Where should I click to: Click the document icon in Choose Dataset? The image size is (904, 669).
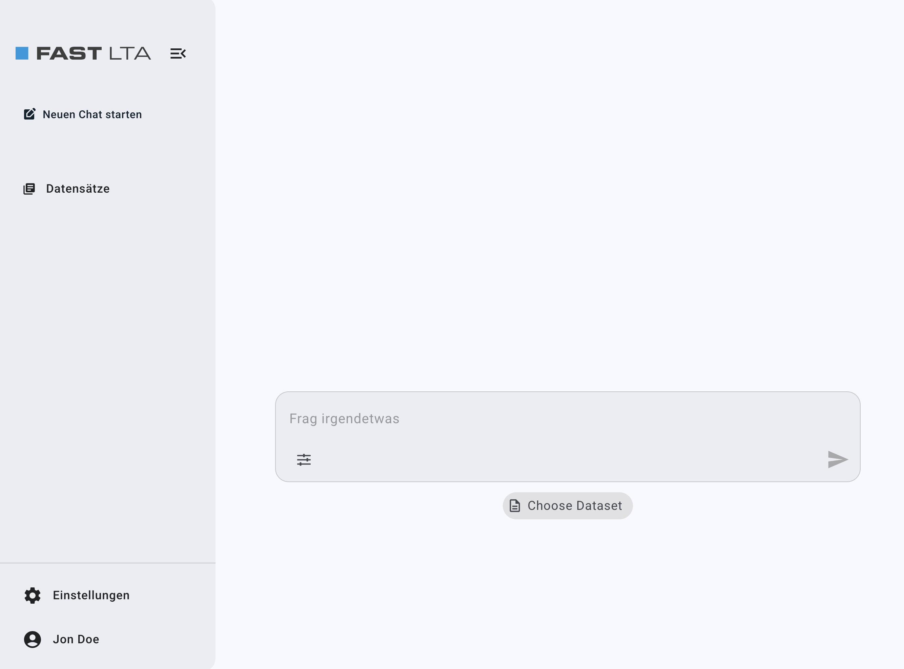515,506
